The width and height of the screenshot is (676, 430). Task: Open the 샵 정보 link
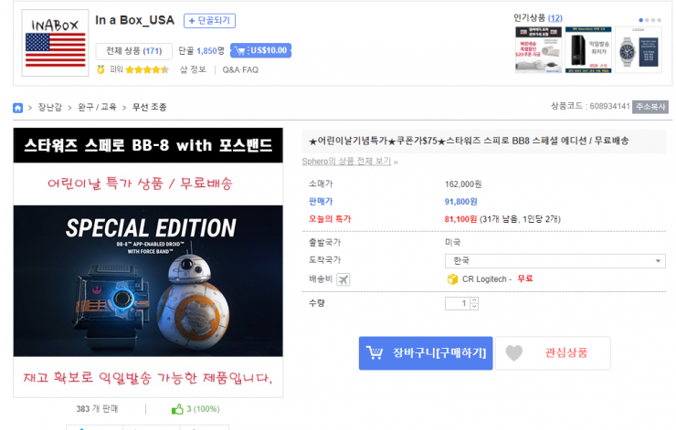193,69
